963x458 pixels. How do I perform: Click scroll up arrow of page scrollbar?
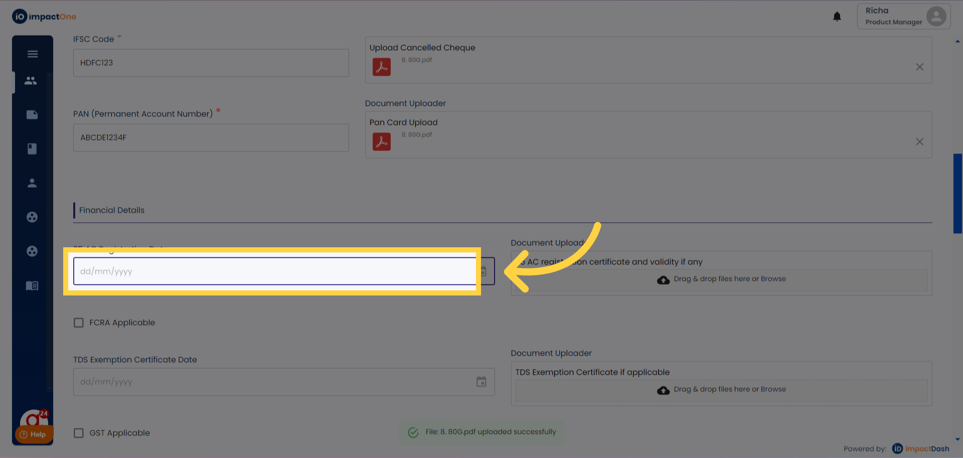957,42
